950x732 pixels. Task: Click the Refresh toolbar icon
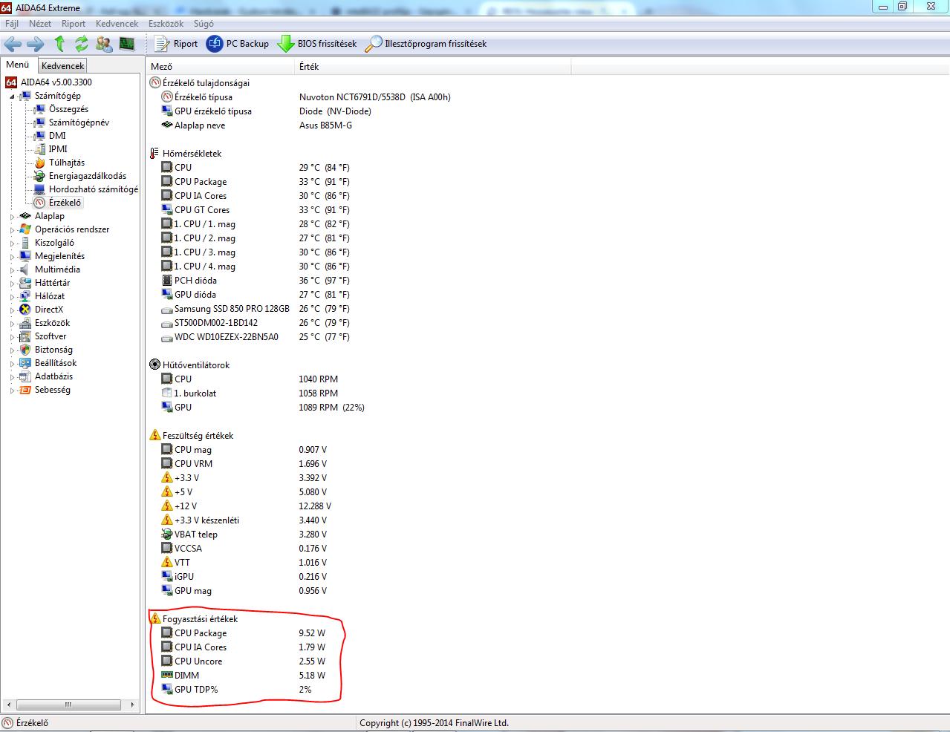click(x=82, y=44)
